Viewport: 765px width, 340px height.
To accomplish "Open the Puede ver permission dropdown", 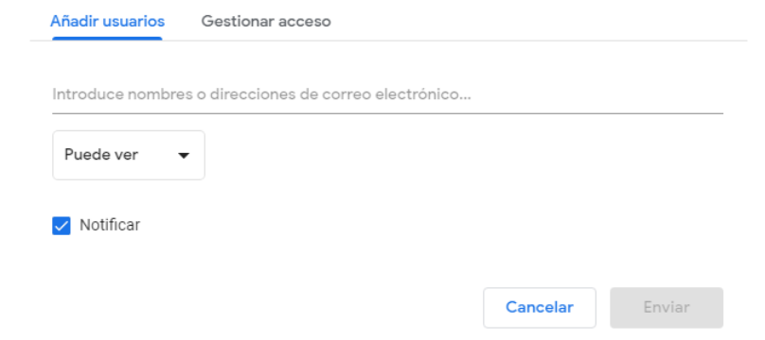I will click(x=129, y=155).
